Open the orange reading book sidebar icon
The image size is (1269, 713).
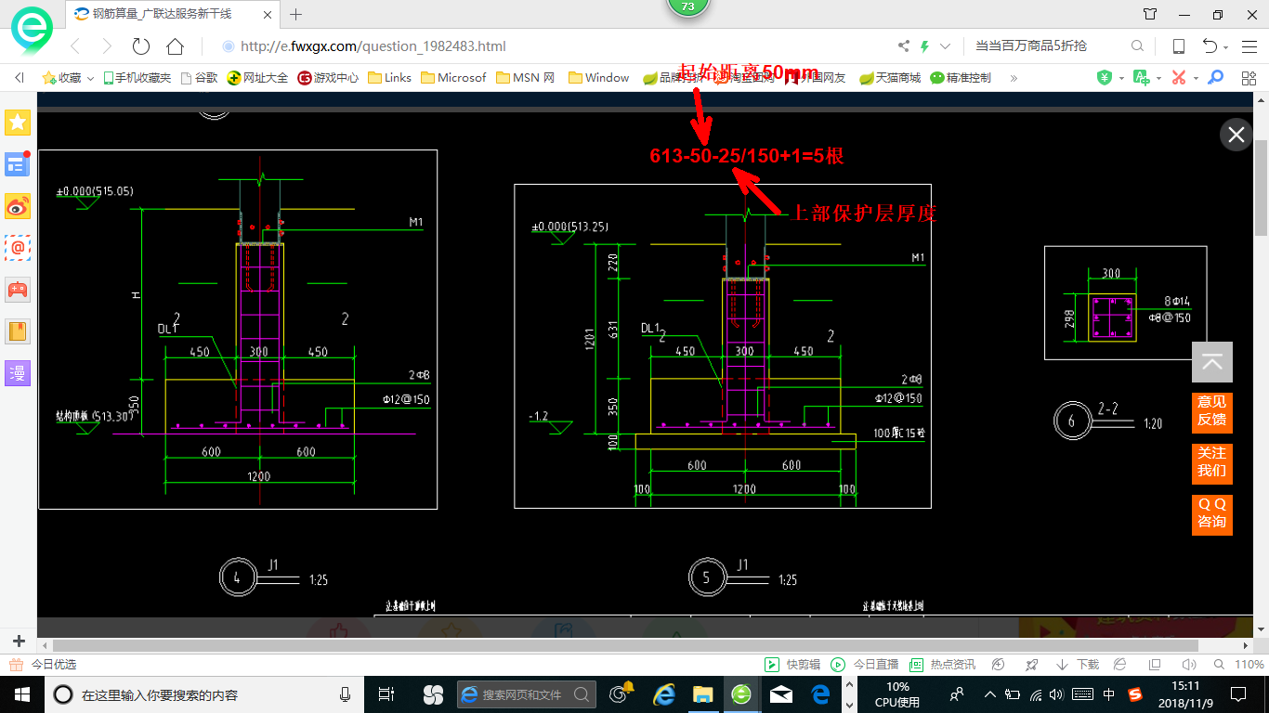[19, 331]
